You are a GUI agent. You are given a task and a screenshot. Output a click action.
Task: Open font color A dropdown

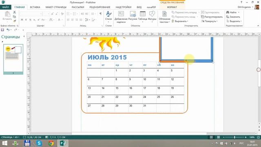tap(60, 20)
